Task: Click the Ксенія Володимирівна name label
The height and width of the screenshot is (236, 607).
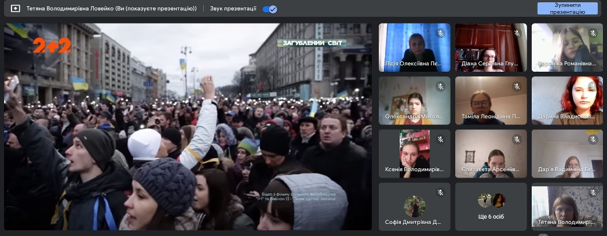Action: 414,169
